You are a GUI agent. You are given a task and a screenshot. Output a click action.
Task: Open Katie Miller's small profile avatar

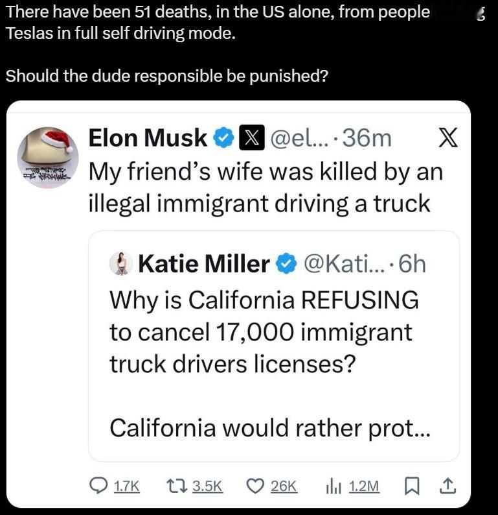coord(120,263)
